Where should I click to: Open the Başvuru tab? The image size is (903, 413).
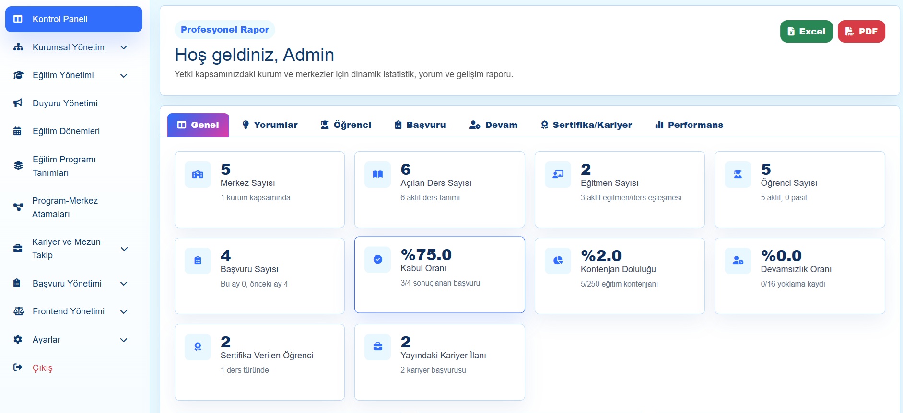[420, 125]
